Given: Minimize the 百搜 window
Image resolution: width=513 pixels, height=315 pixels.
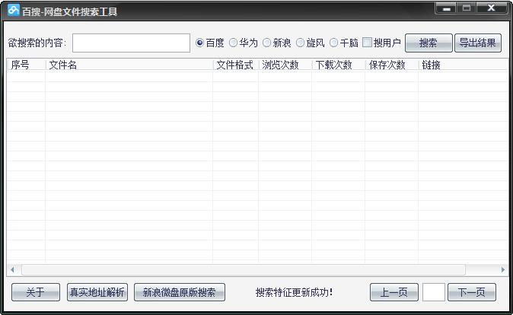Looking at the screenshot, I should [447, 8].
